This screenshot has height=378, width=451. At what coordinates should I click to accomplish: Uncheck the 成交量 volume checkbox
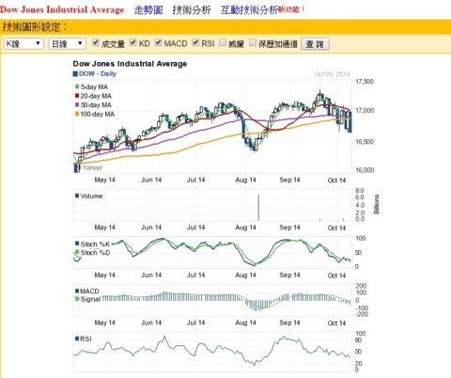pyautogui.click(x=96, y=42)
